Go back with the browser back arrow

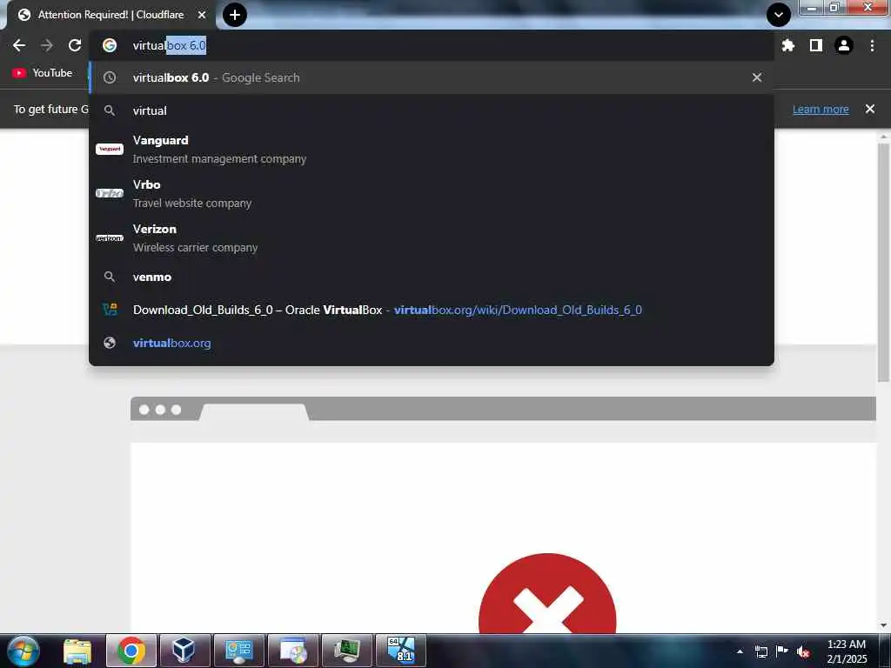coord(19,45)
